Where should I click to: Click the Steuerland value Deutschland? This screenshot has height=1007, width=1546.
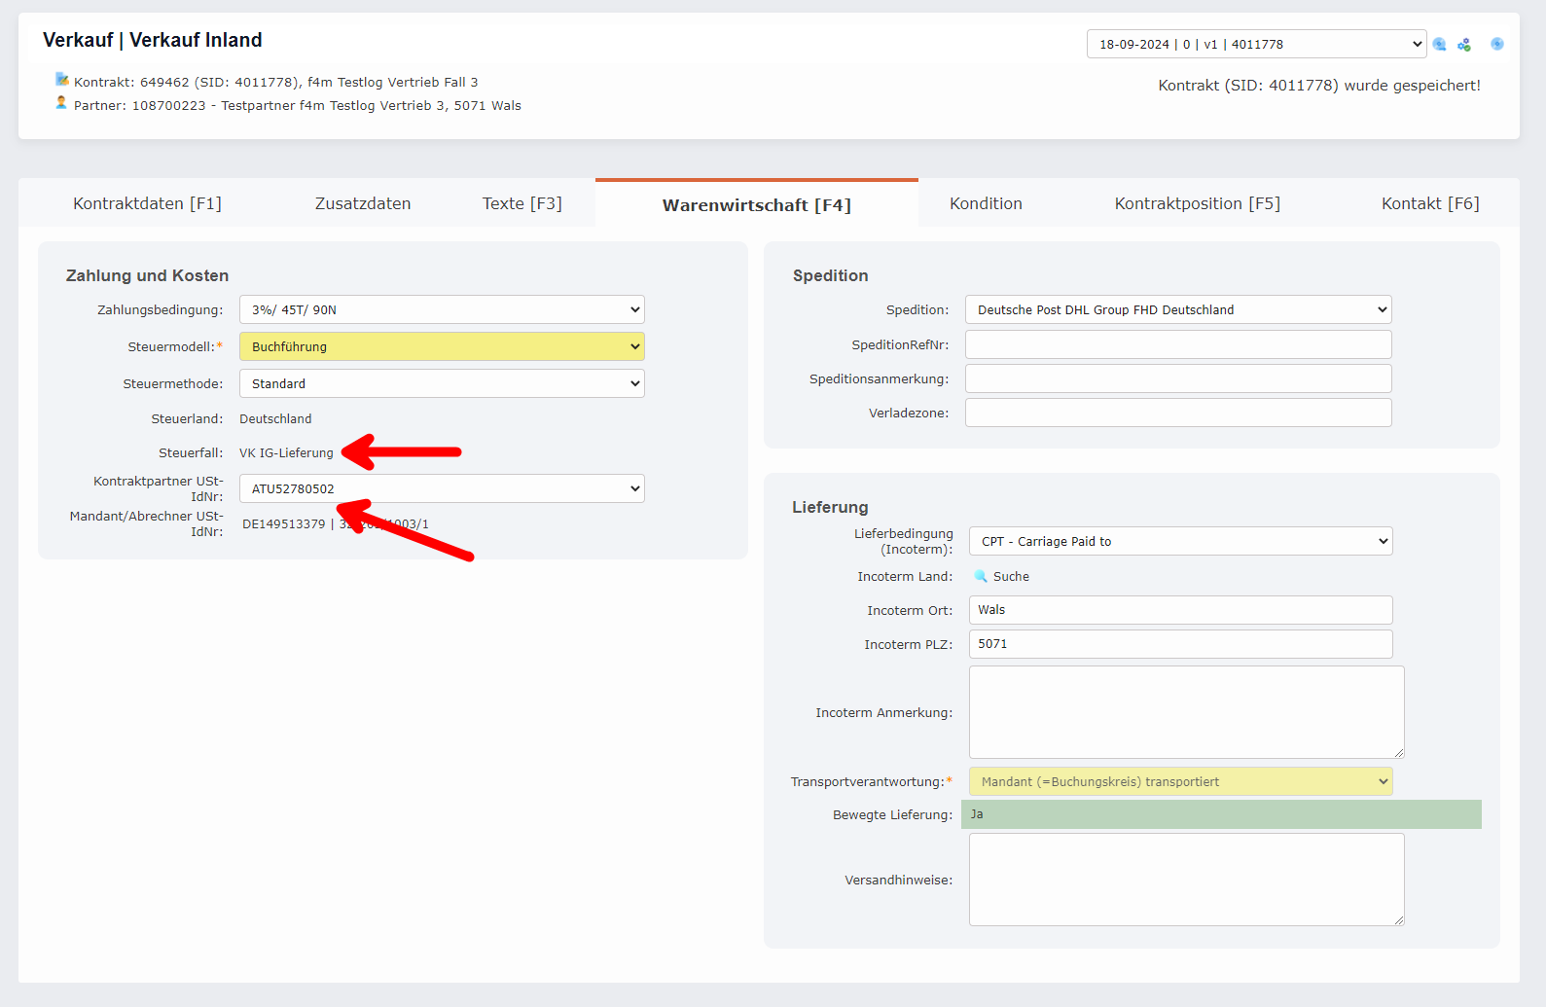(275, 418)
